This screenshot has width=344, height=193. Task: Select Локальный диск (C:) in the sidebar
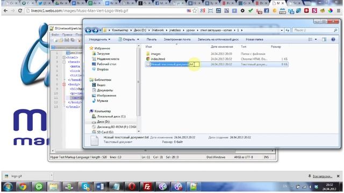[111, 117]
